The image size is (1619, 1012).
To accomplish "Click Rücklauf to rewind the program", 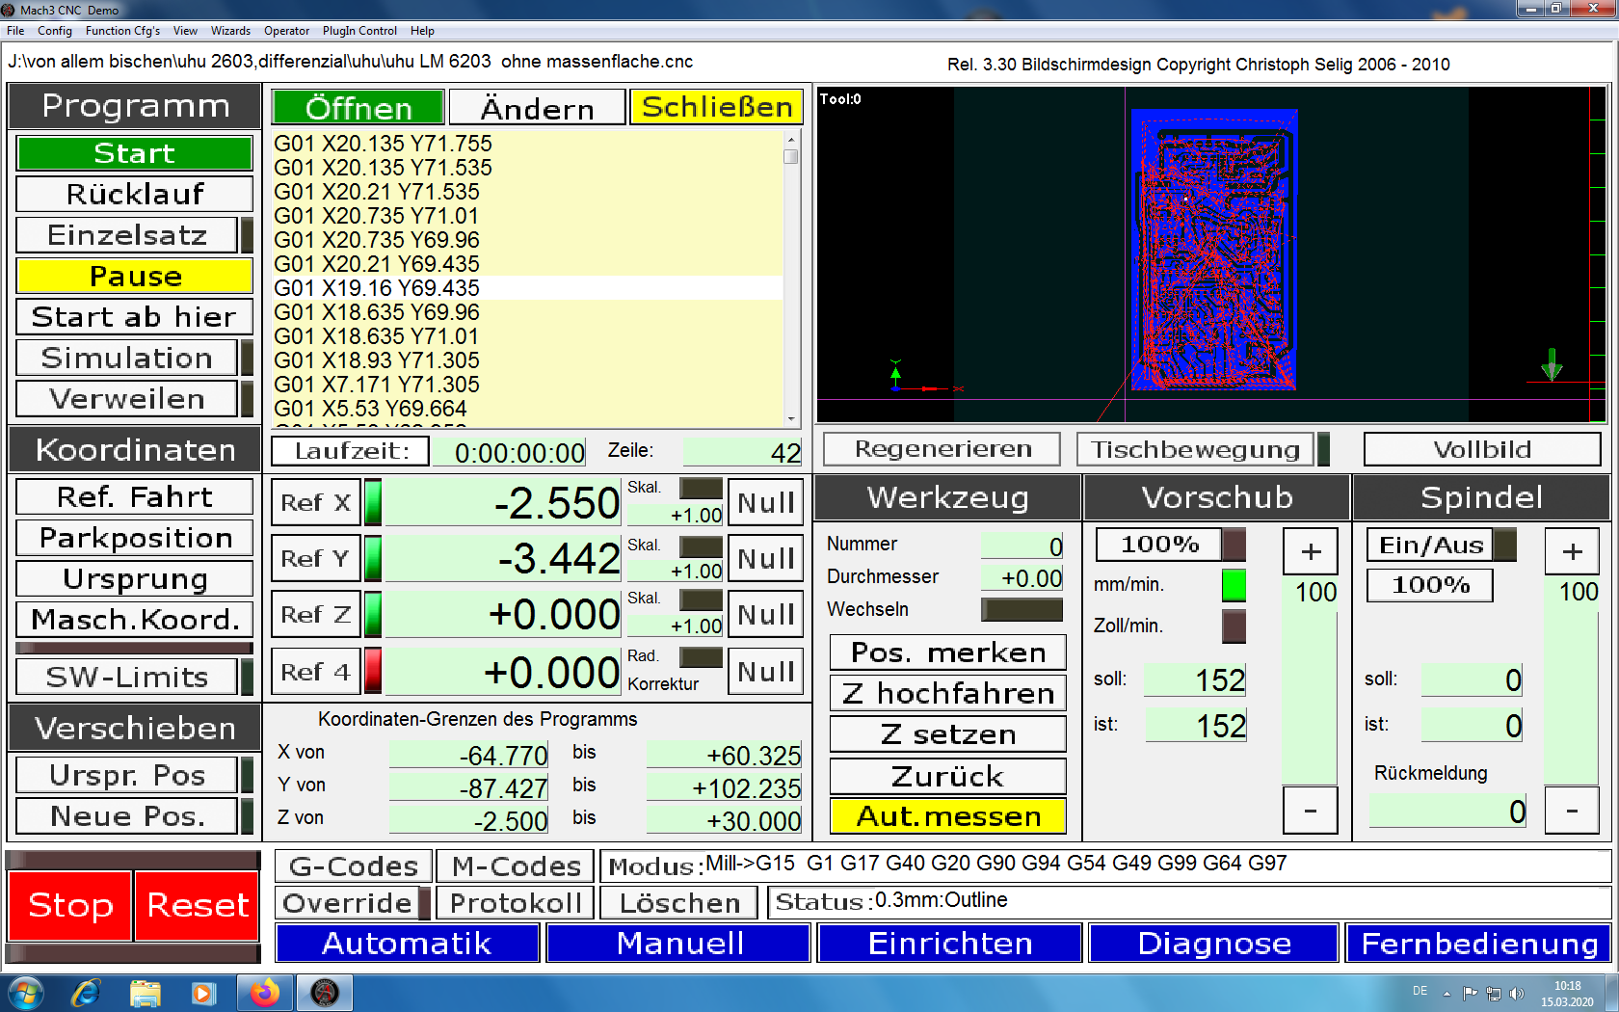I will point(135,194).
